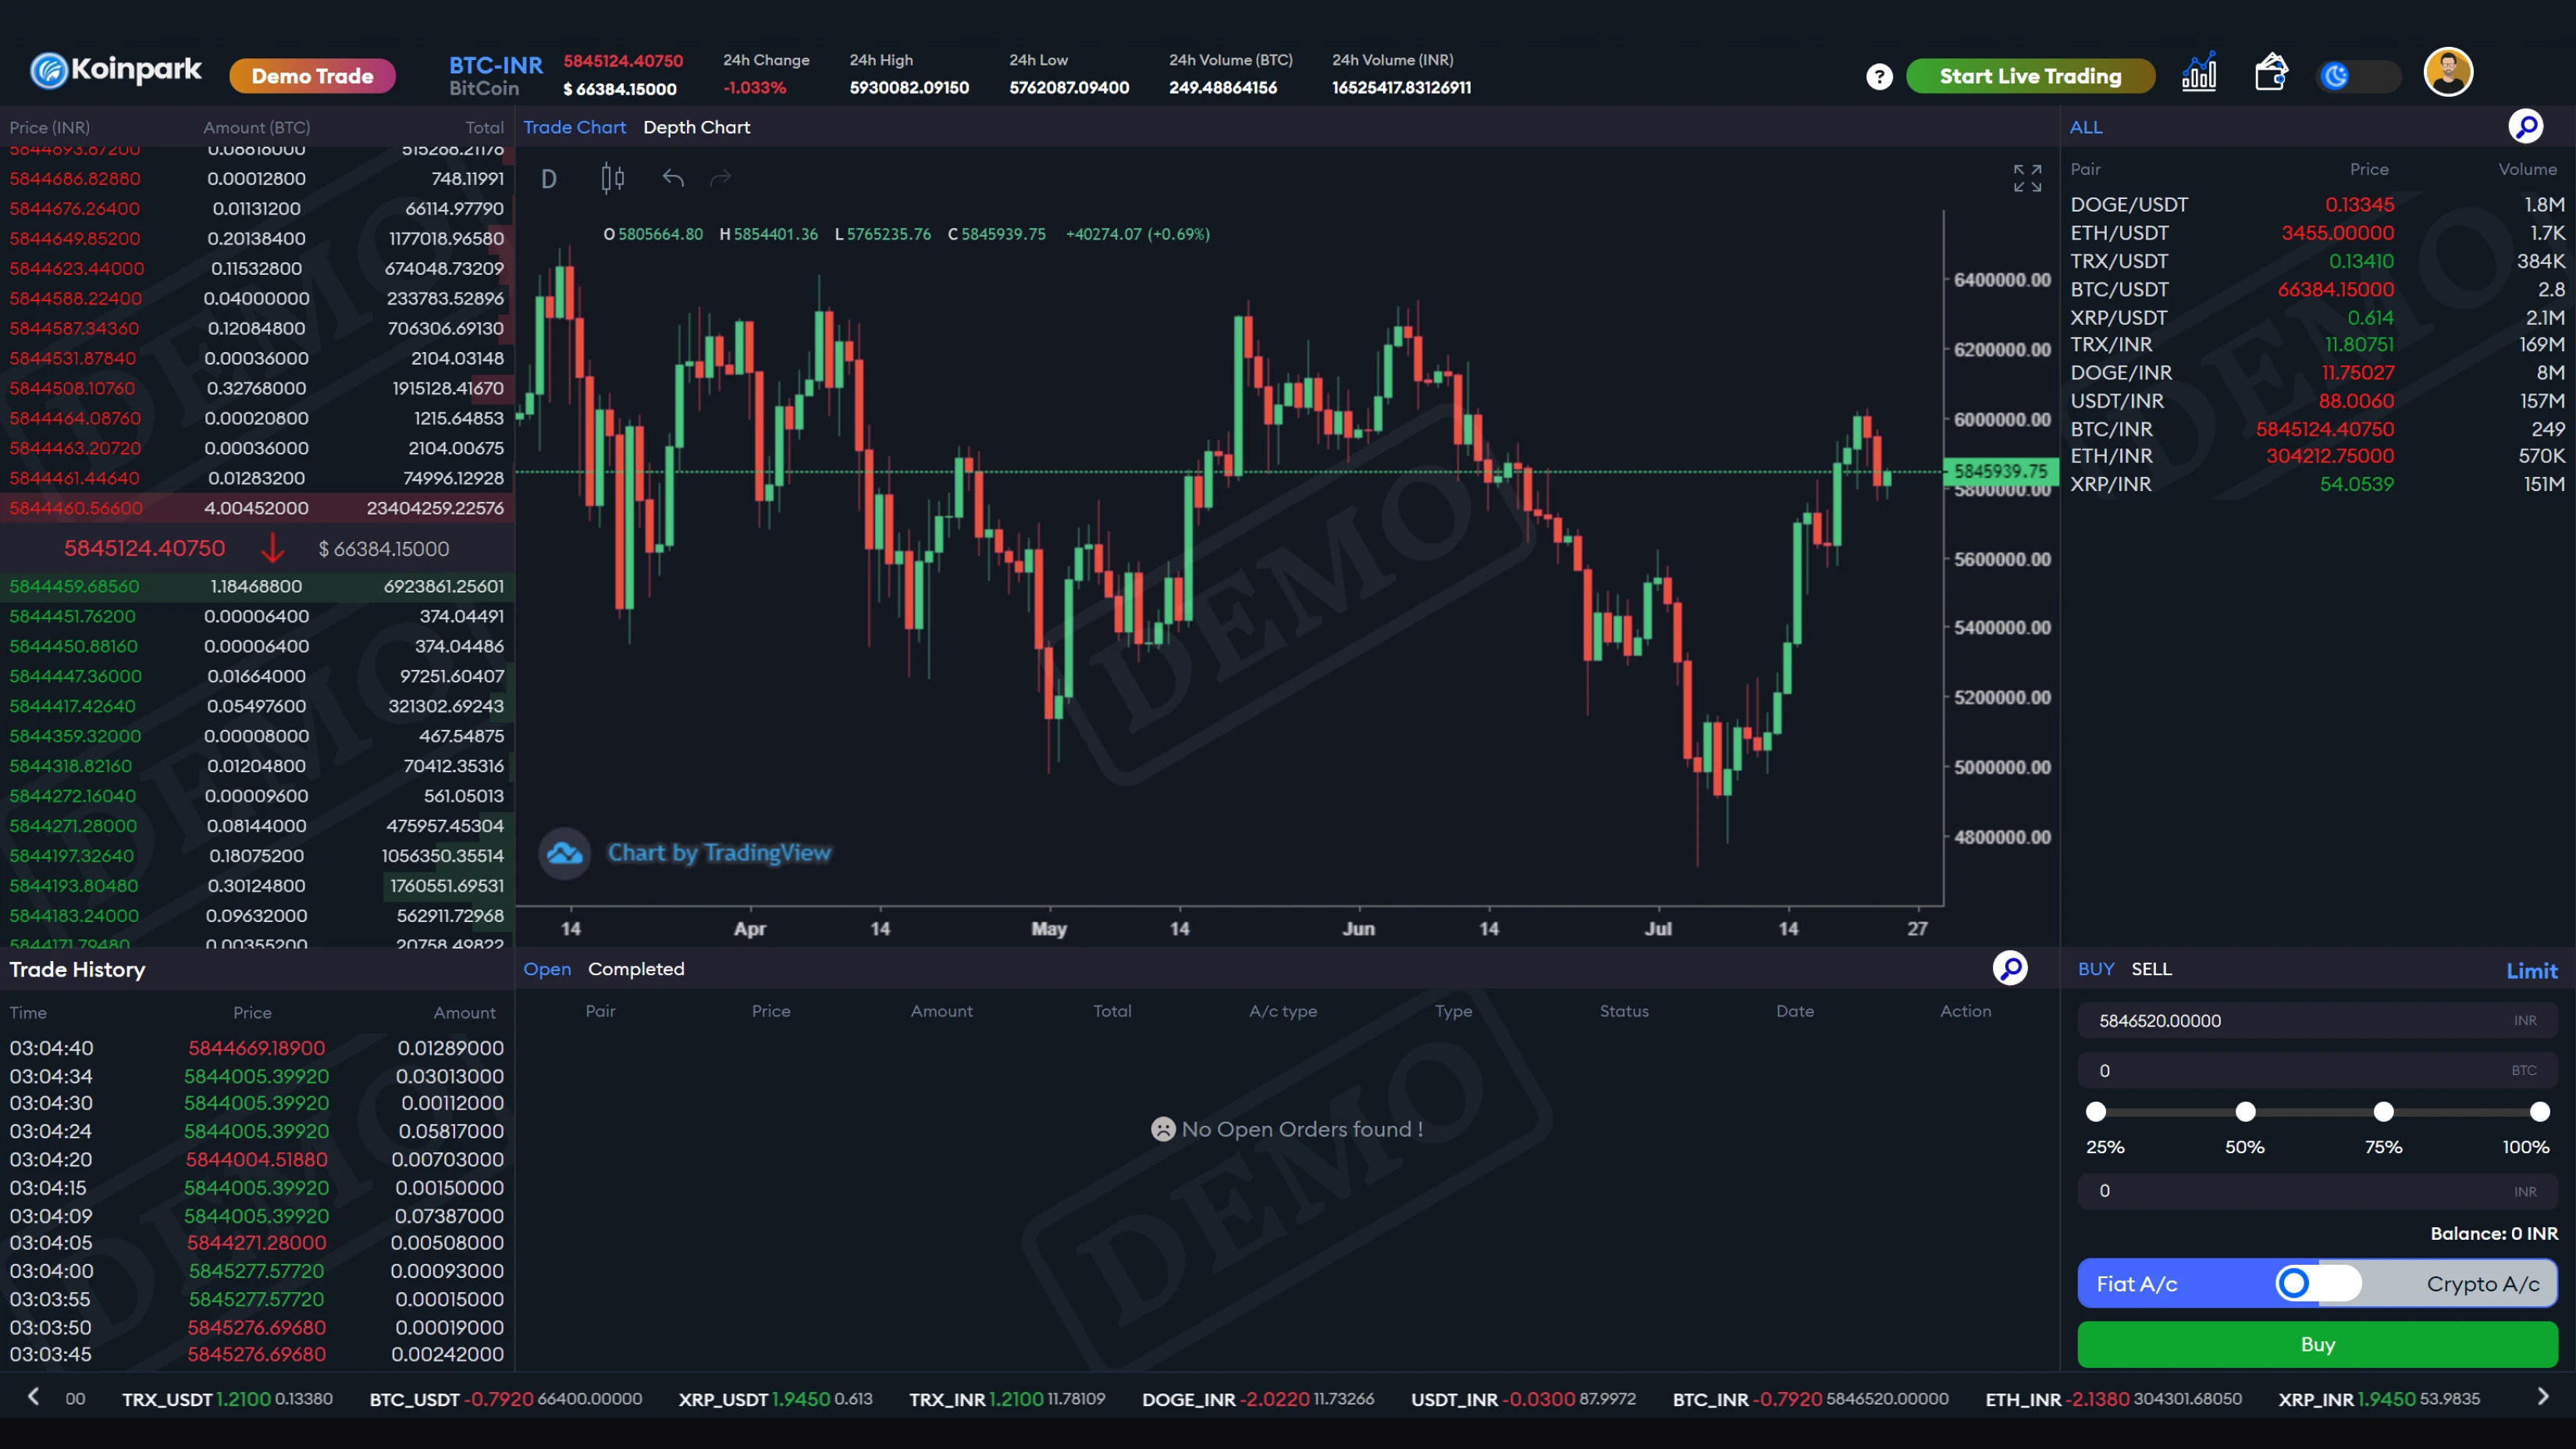
Task: Click the green Buy button
Action: [x=2317, y=1344]
